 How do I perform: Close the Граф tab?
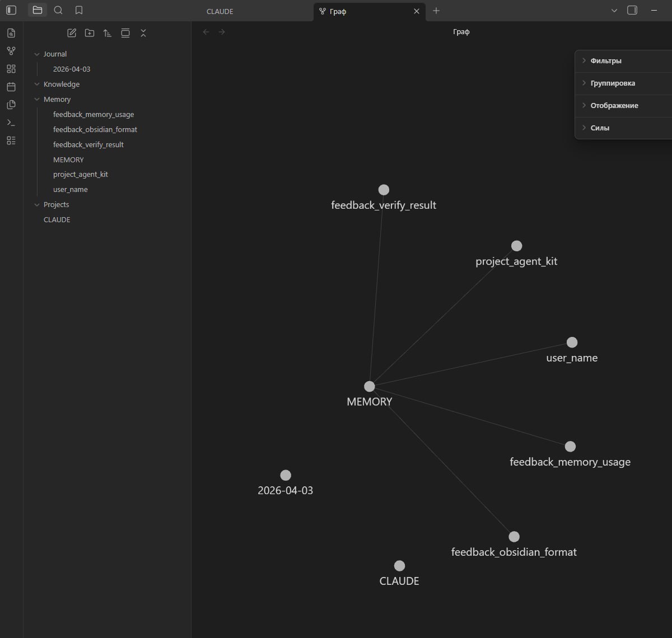(416, 11)
